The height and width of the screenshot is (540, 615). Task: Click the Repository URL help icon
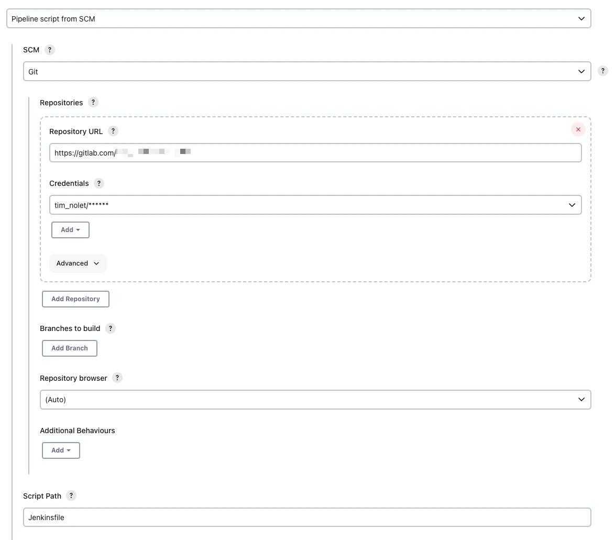pyautogui.click(x=113, y=131)
